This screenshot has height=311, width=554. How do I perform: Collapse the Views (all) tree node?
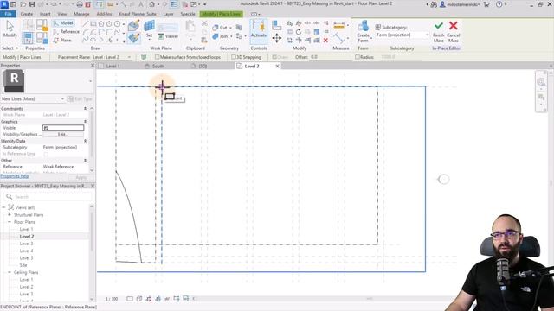coord(3,207)
